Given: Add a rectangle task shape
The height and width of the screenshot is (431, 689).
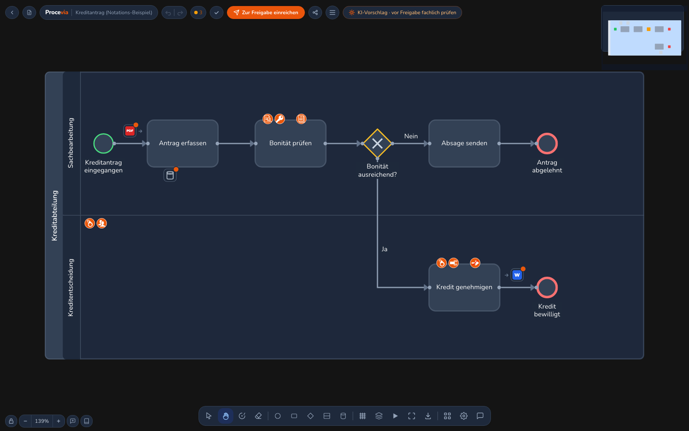Looking at the screenshot, I should click(294, 416).
